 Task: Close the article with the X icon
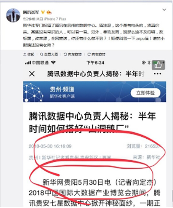tap(32, 74)
